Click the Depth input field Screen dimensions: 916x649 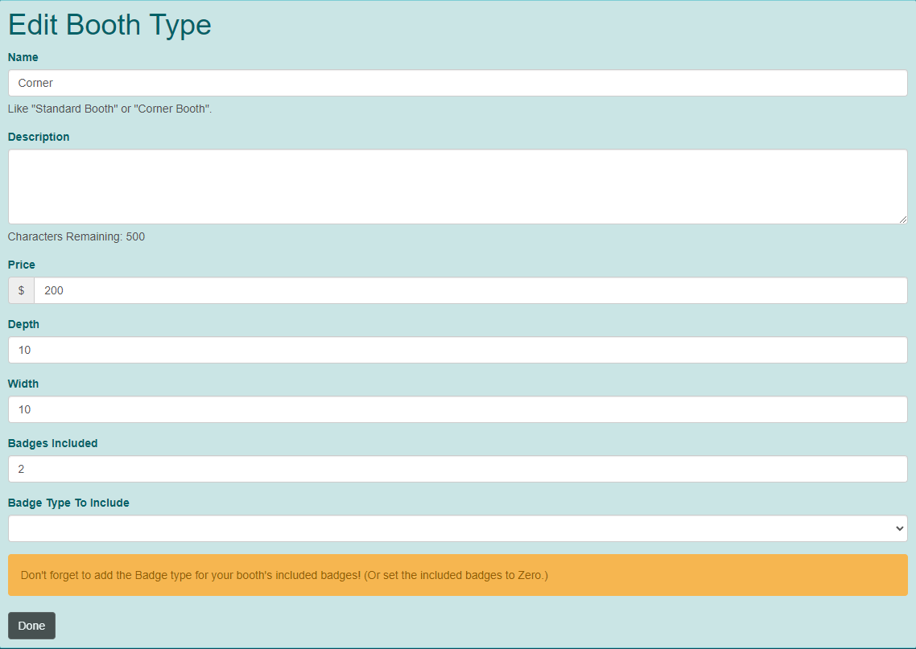point(457,350)
